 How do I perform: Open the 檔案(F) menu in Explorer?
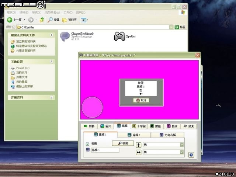coord(11,12)
